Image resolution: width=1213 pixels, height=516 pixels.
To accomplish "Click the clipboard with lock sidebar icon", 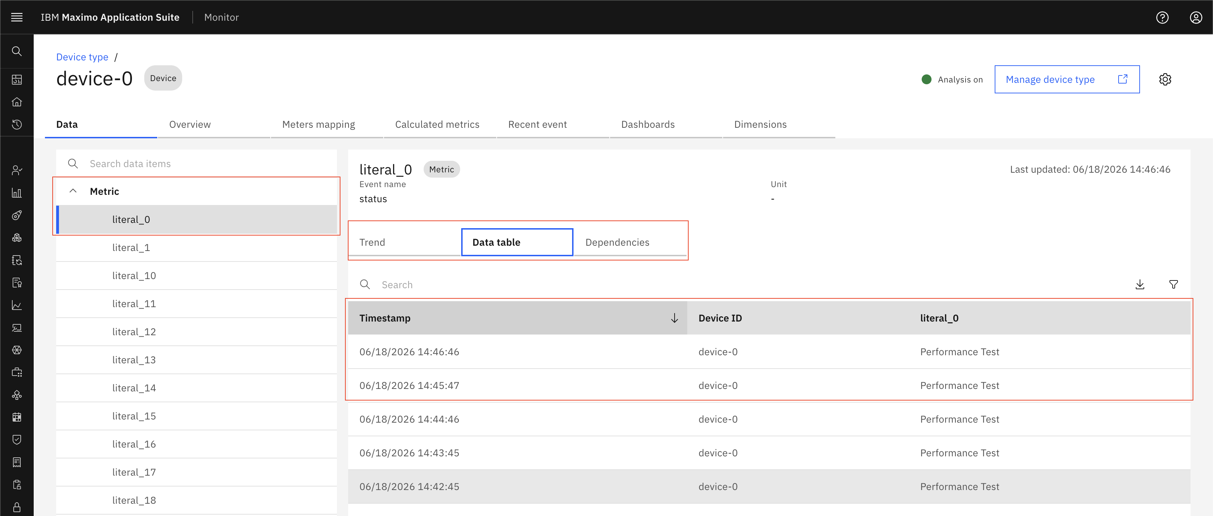I will pos(17,485).
